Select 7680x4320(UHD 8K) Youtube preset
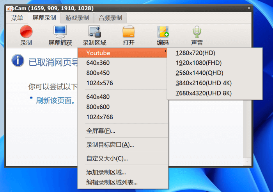 pyautogui.click(x=214, y=93)
